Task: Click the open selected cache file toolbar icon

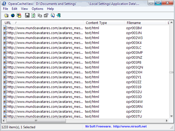Action: (x=6, y=15)
